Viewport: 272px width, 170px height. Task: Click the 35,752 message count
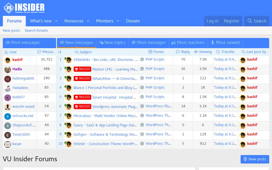coord(46,59)
